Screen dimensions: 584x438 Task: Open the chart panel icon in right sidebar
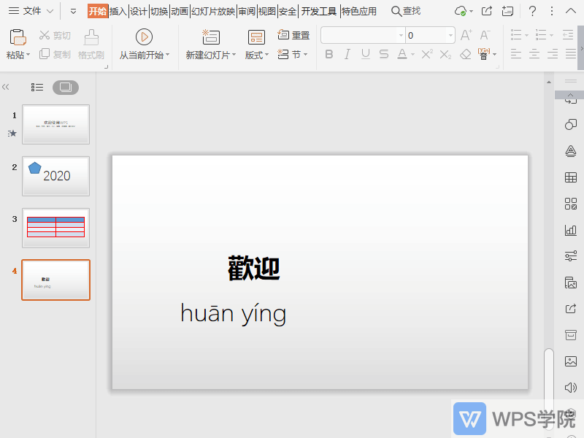570,230
